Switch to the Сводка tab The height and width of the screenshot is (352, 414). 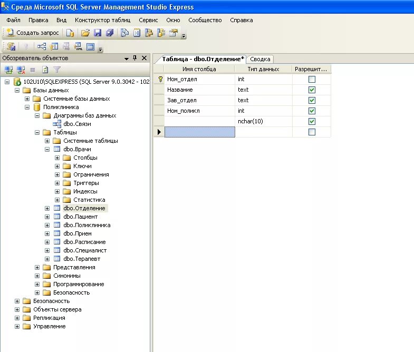(260, 59)
